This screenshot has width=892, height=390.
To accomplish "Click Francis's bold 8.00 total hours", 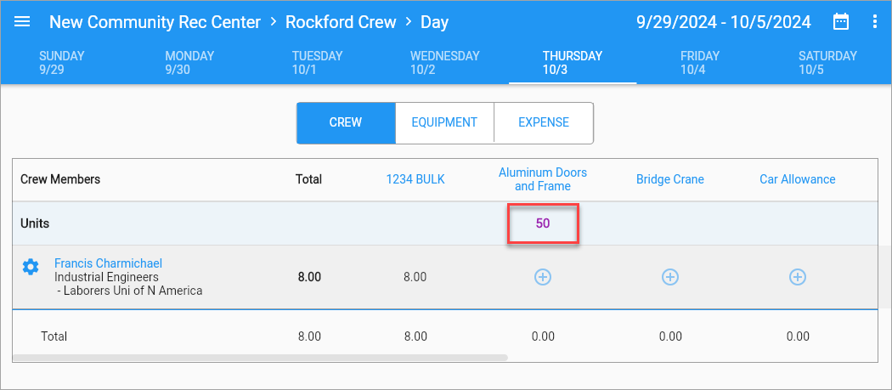I will pos(309,277).
